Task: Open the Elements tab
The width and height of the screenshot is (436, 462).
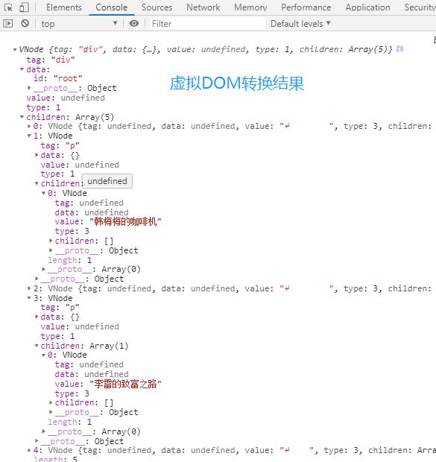Action: pyautogui.click(x=64, y=7)
